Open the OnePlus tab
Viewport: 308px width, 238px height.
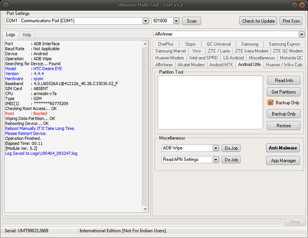[x=166, y=44]
